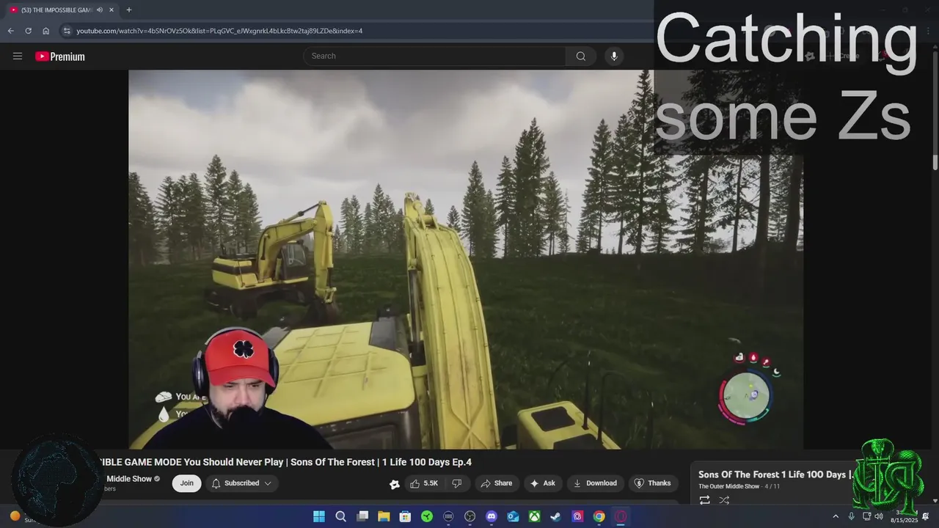Open The Outer Middle Show playlist owner link
Screen dimensions: 939x528
click(x=728, y=486)
